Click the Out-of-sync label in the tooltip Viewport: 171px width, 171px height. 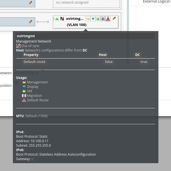[31, 46]
